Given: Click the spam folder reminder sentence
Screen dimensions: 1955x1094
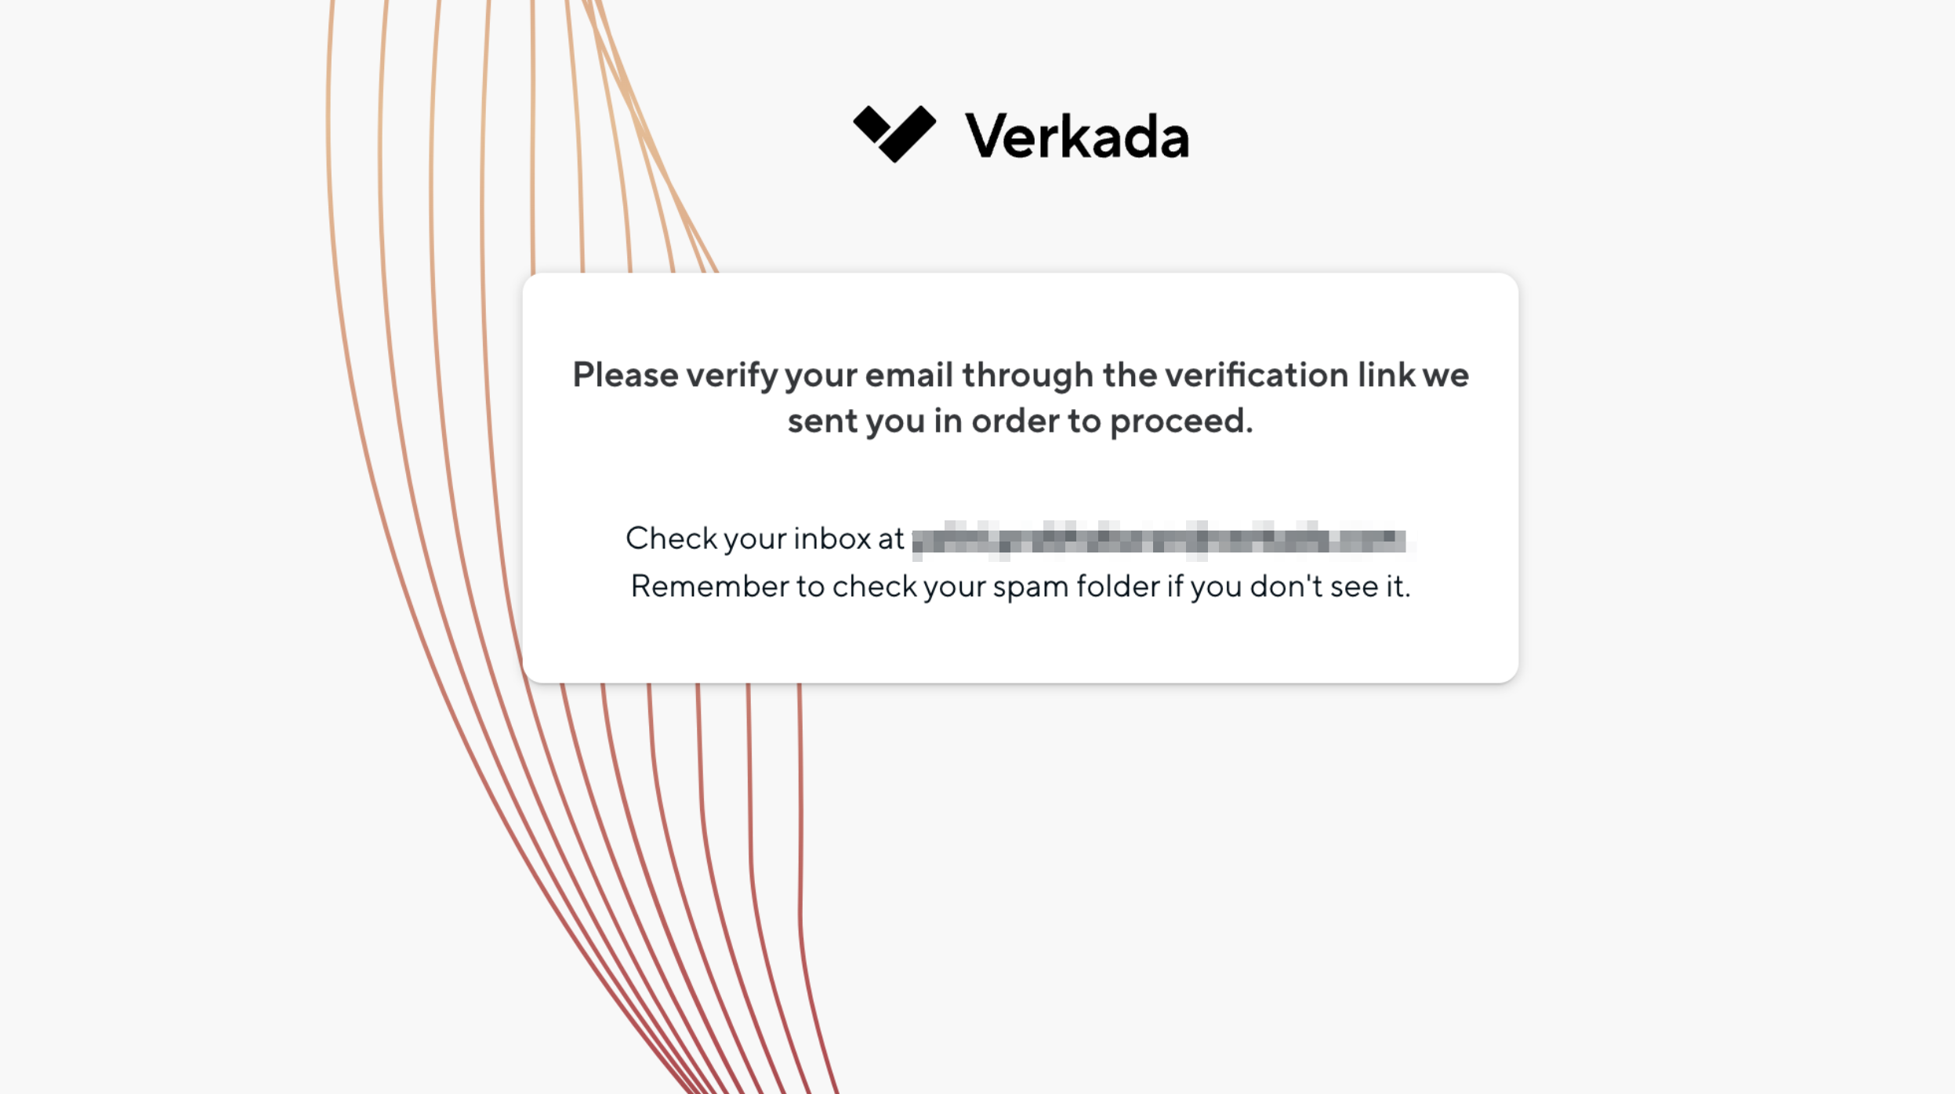Looking at the screenshot, I should [x=1020, y=587].
